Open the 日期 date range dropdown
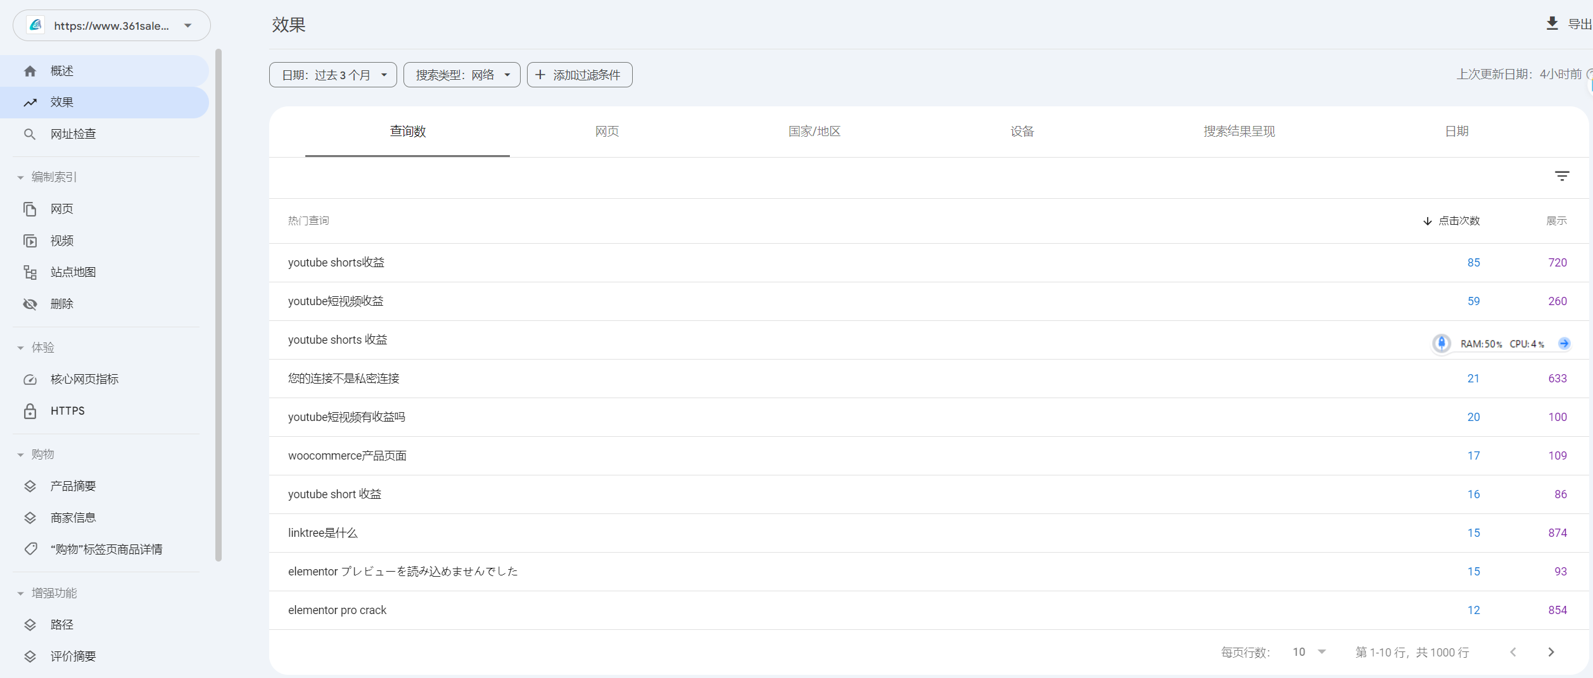Viewport: 1593px width, 678px height. (333, 75)
